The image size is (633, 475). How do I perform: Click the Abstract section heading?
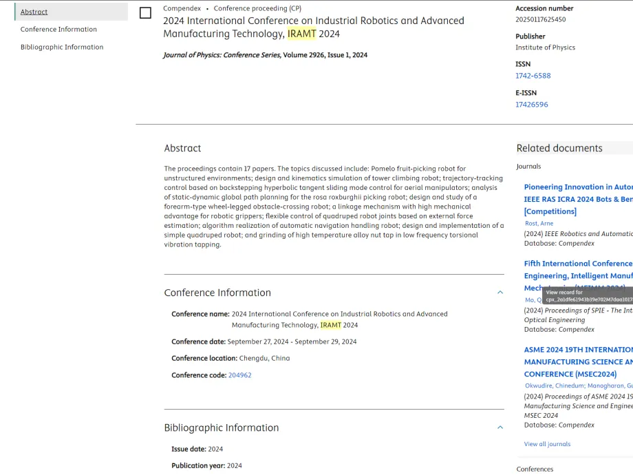(x=182, y=148)
